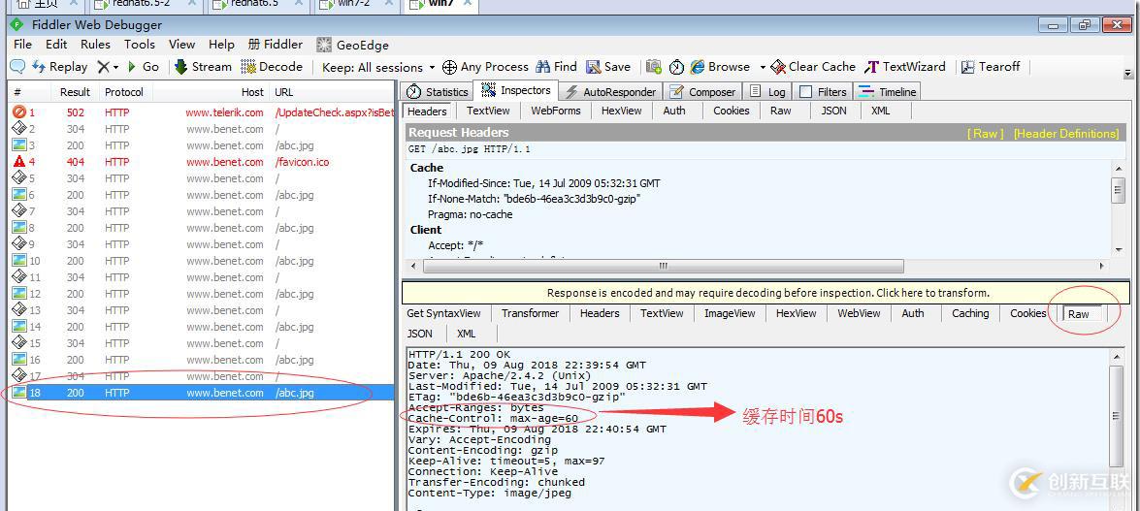
Task: Click the response raw view vertical scrollbar
Action: 1118,417
